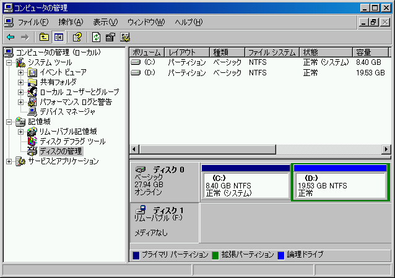Click the 記憶域 storage tree icon
Image resolution: width=395 pixels, height=278 pixels.
coord(20,122)
